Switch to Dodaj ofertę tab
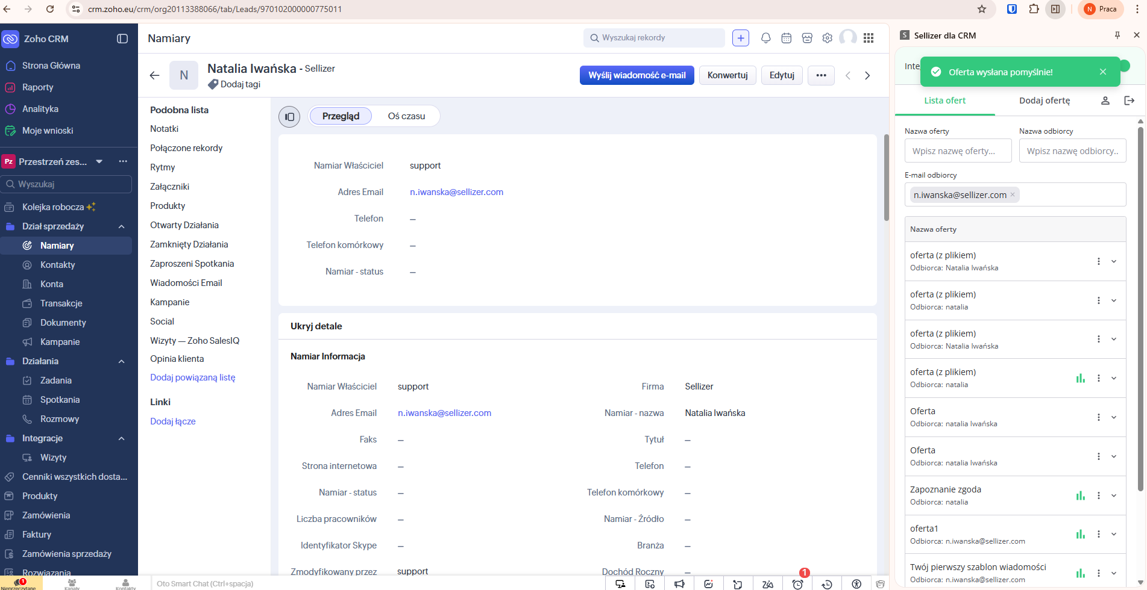The image size is (1147, 590). (x=1044, y=101)
